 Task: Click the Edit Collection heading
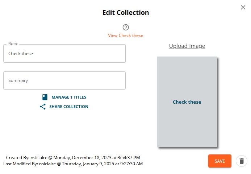point(126,12)
